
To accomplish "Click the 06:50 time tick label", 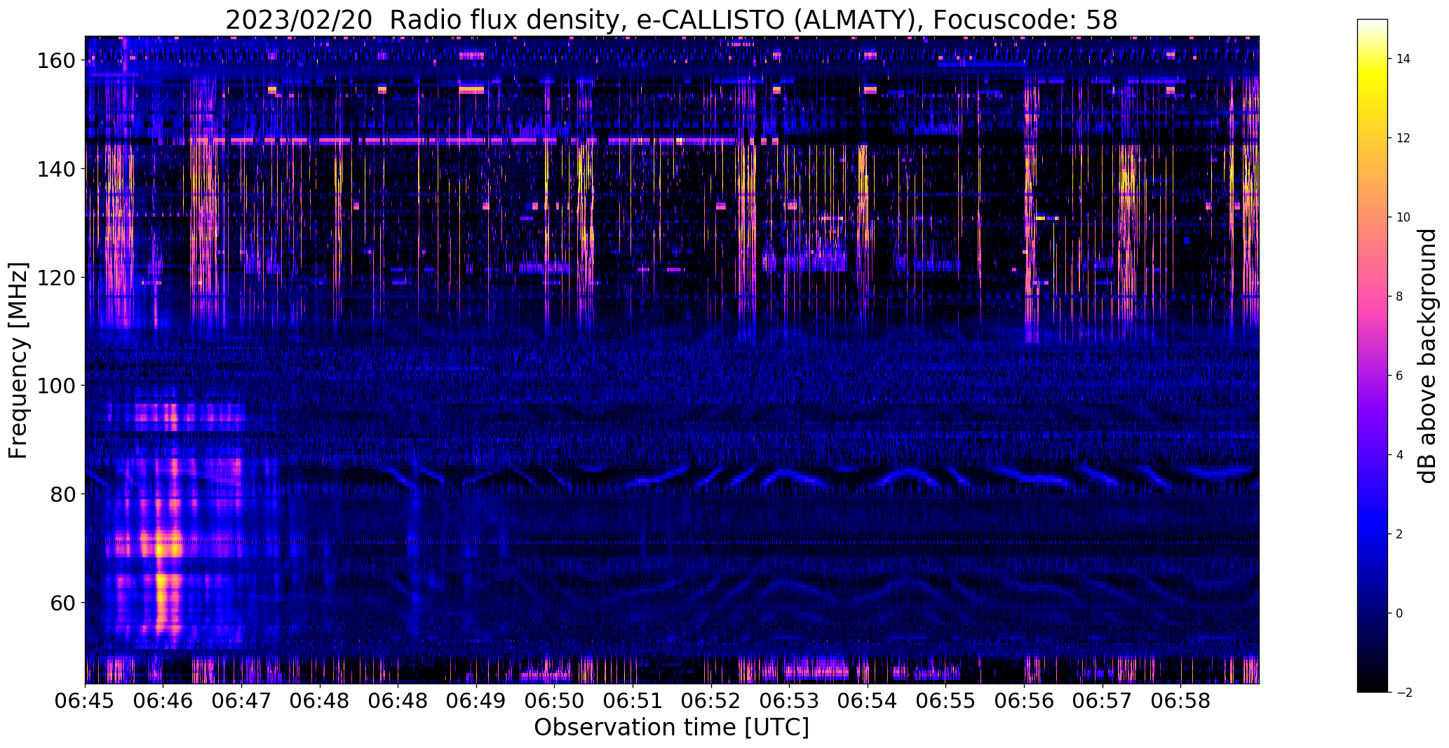I will (x=555, y=701).
